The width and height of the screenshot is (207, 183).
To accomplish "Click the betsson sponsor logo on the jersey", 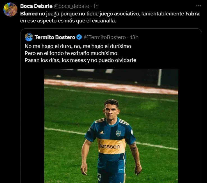I will pos(109,146).
